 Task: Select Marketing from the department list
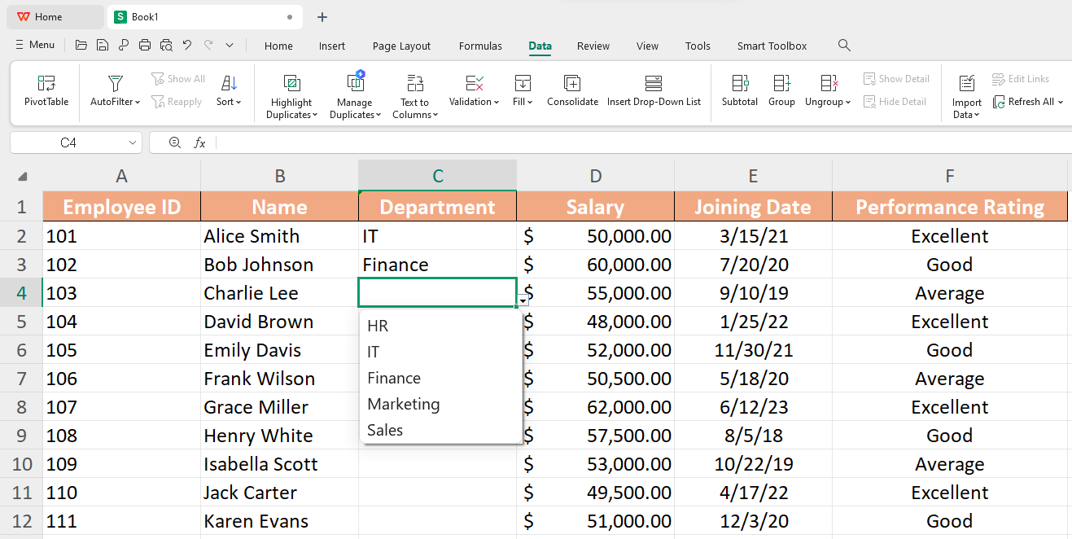coord(403,404)
